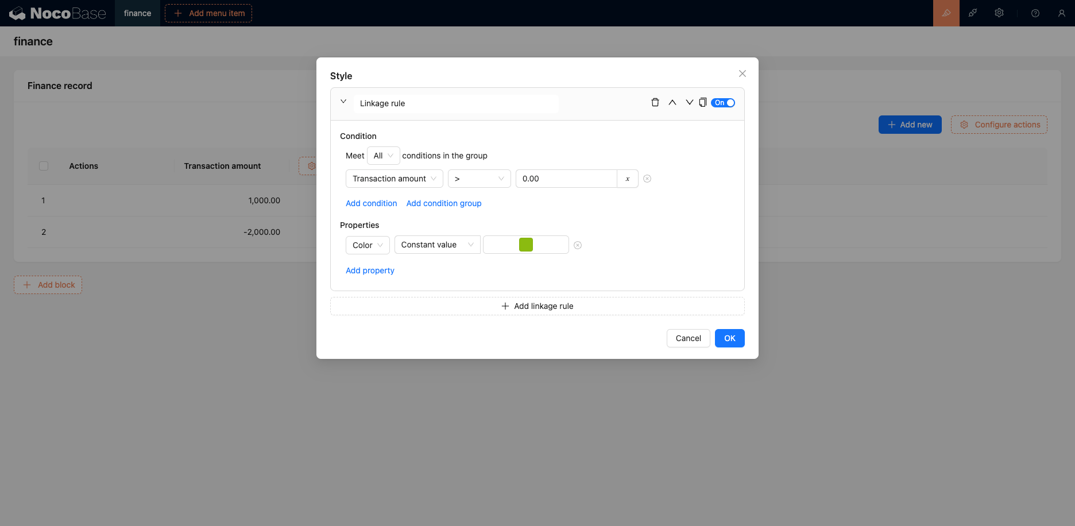Screen dimensions: 1075x526
Task: Click the Add menu item button
Action: click(x=208, y=13)
